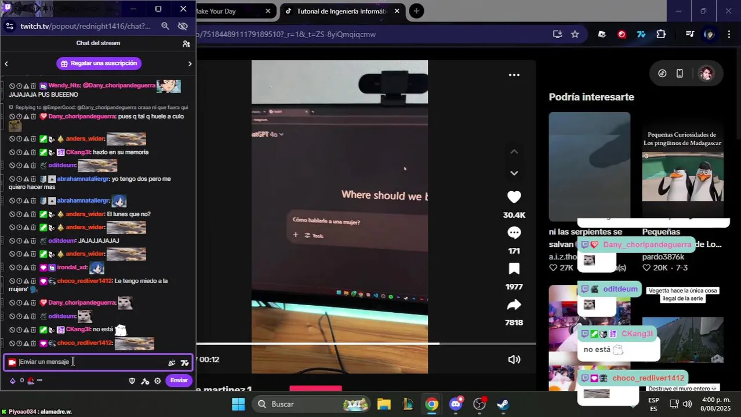Image resolution: width=741 pixels, height=417 pixels.
Task: Open site information icon left of twitch.tv URL
Action: [9, 26]
